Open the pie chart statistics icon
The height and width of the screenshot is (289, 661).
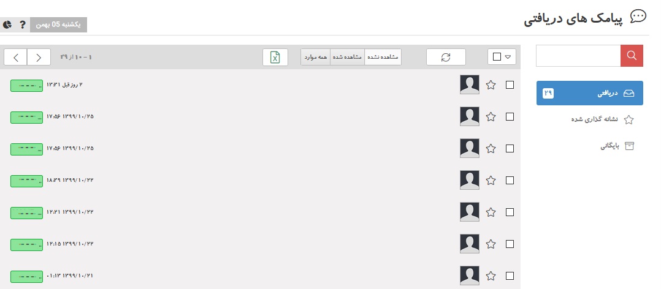[7, 25]
